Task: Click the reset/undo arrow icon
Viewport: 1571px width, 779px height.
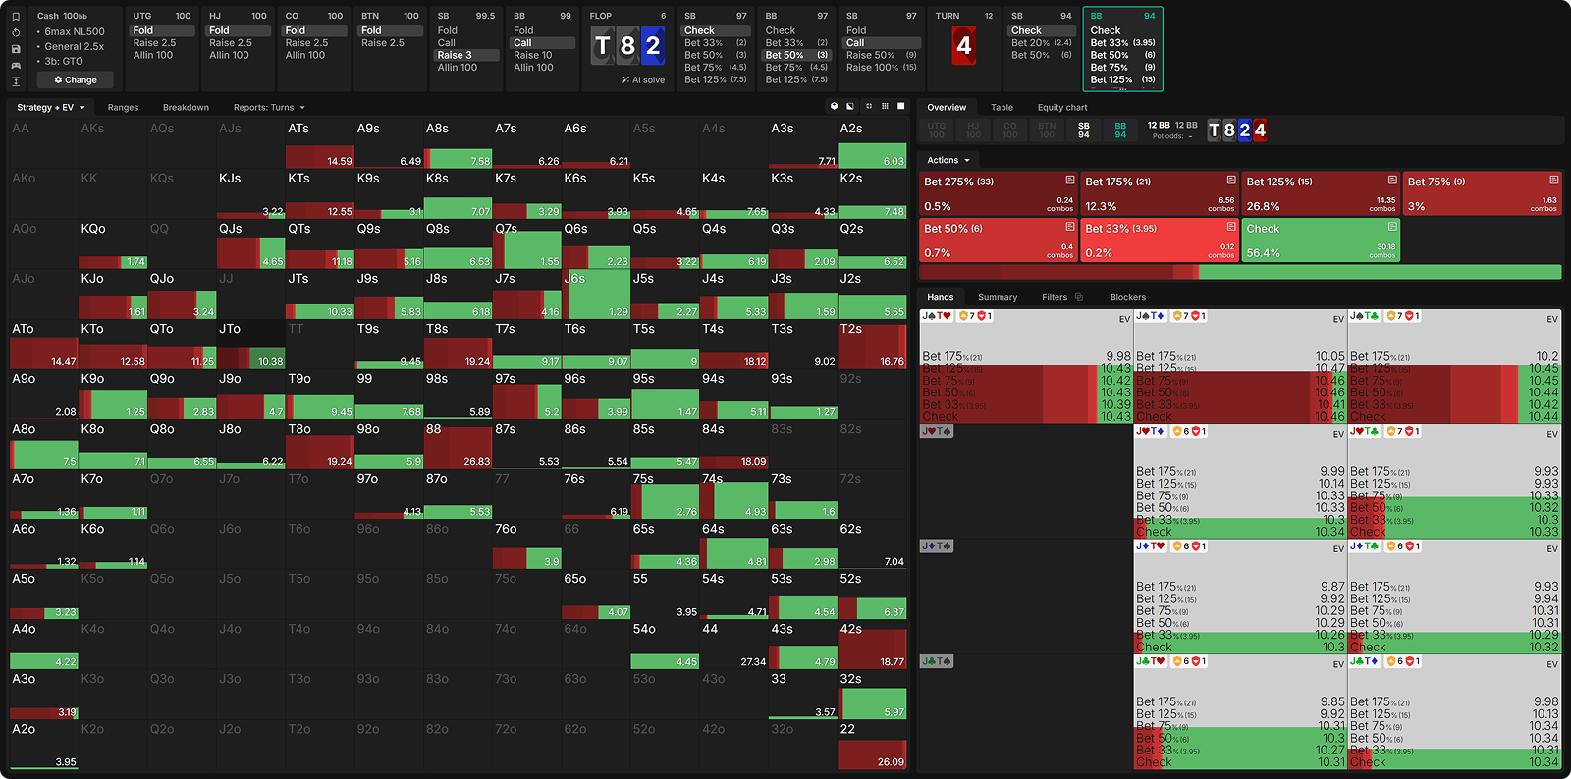Action: (x=16, y=32)
